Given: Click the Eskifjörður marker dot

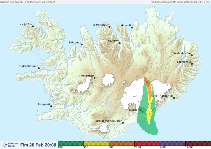Looking at the screenshot, I should coord(192,64).
